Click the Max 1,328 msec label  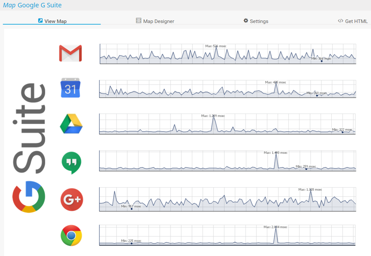(x=310, y=190)
